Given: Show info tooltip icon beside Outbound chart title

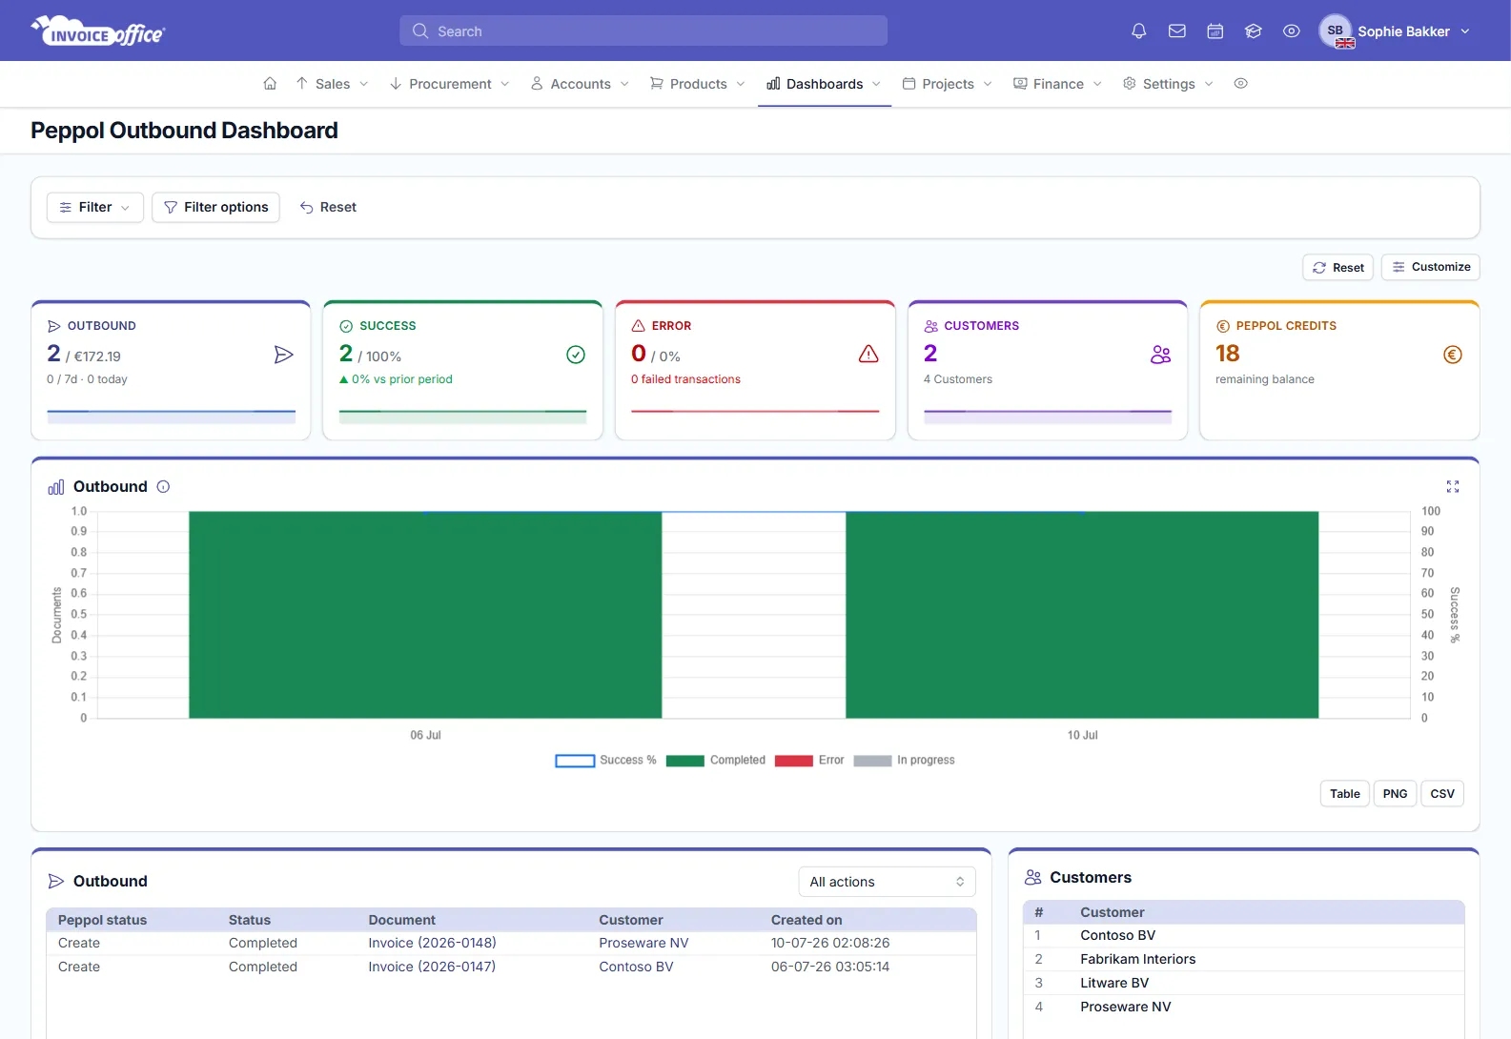Looking at the screenshot, I should tap(163, 486).
